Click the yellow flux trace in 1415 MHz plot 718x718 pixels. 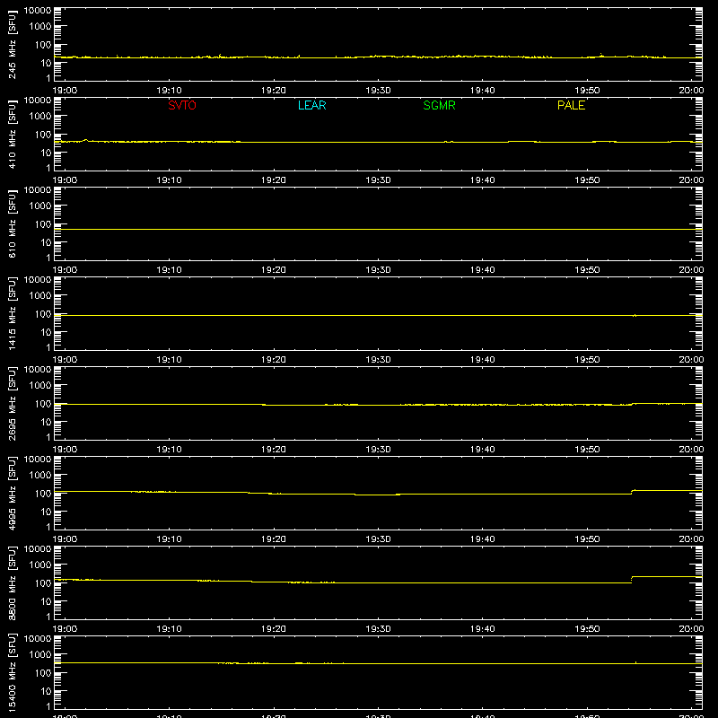pyautogui.click(x=378, y=316)
